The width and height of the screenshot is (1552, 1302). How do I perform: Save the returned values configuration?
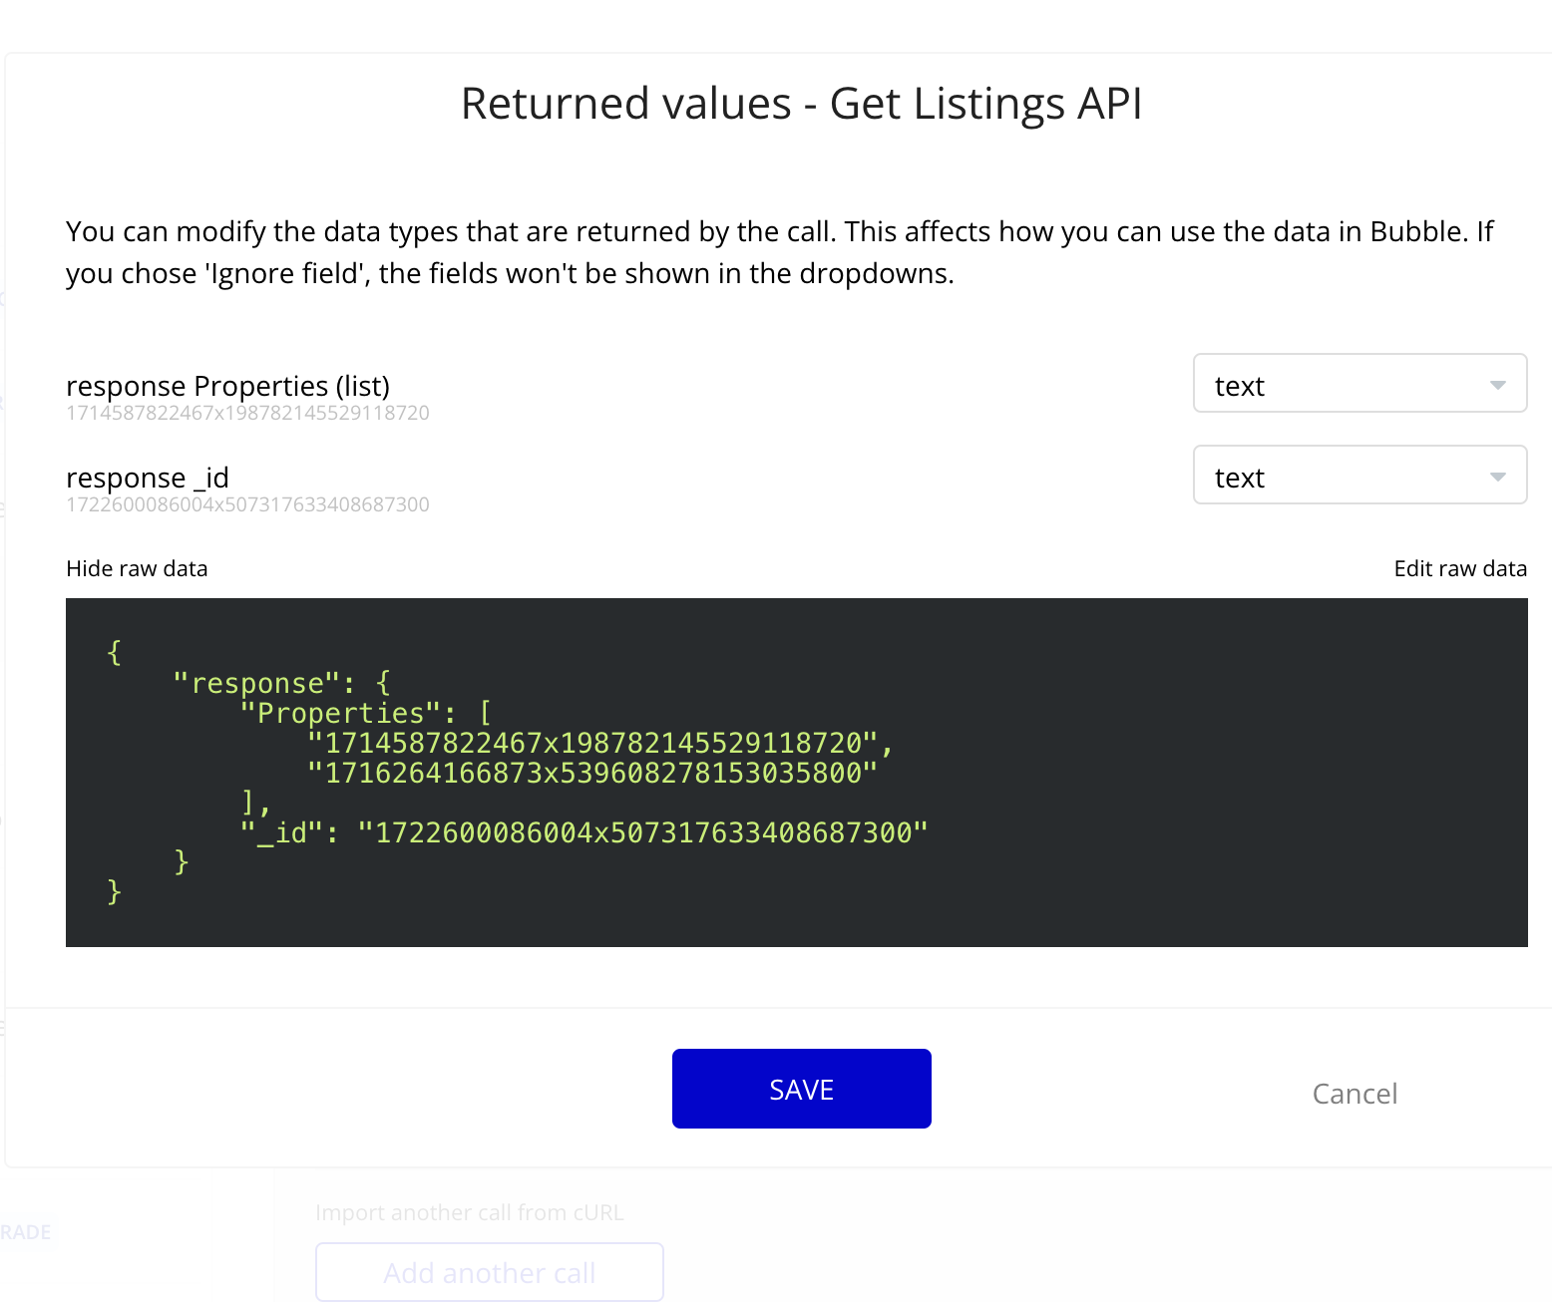click(801, 1088)
